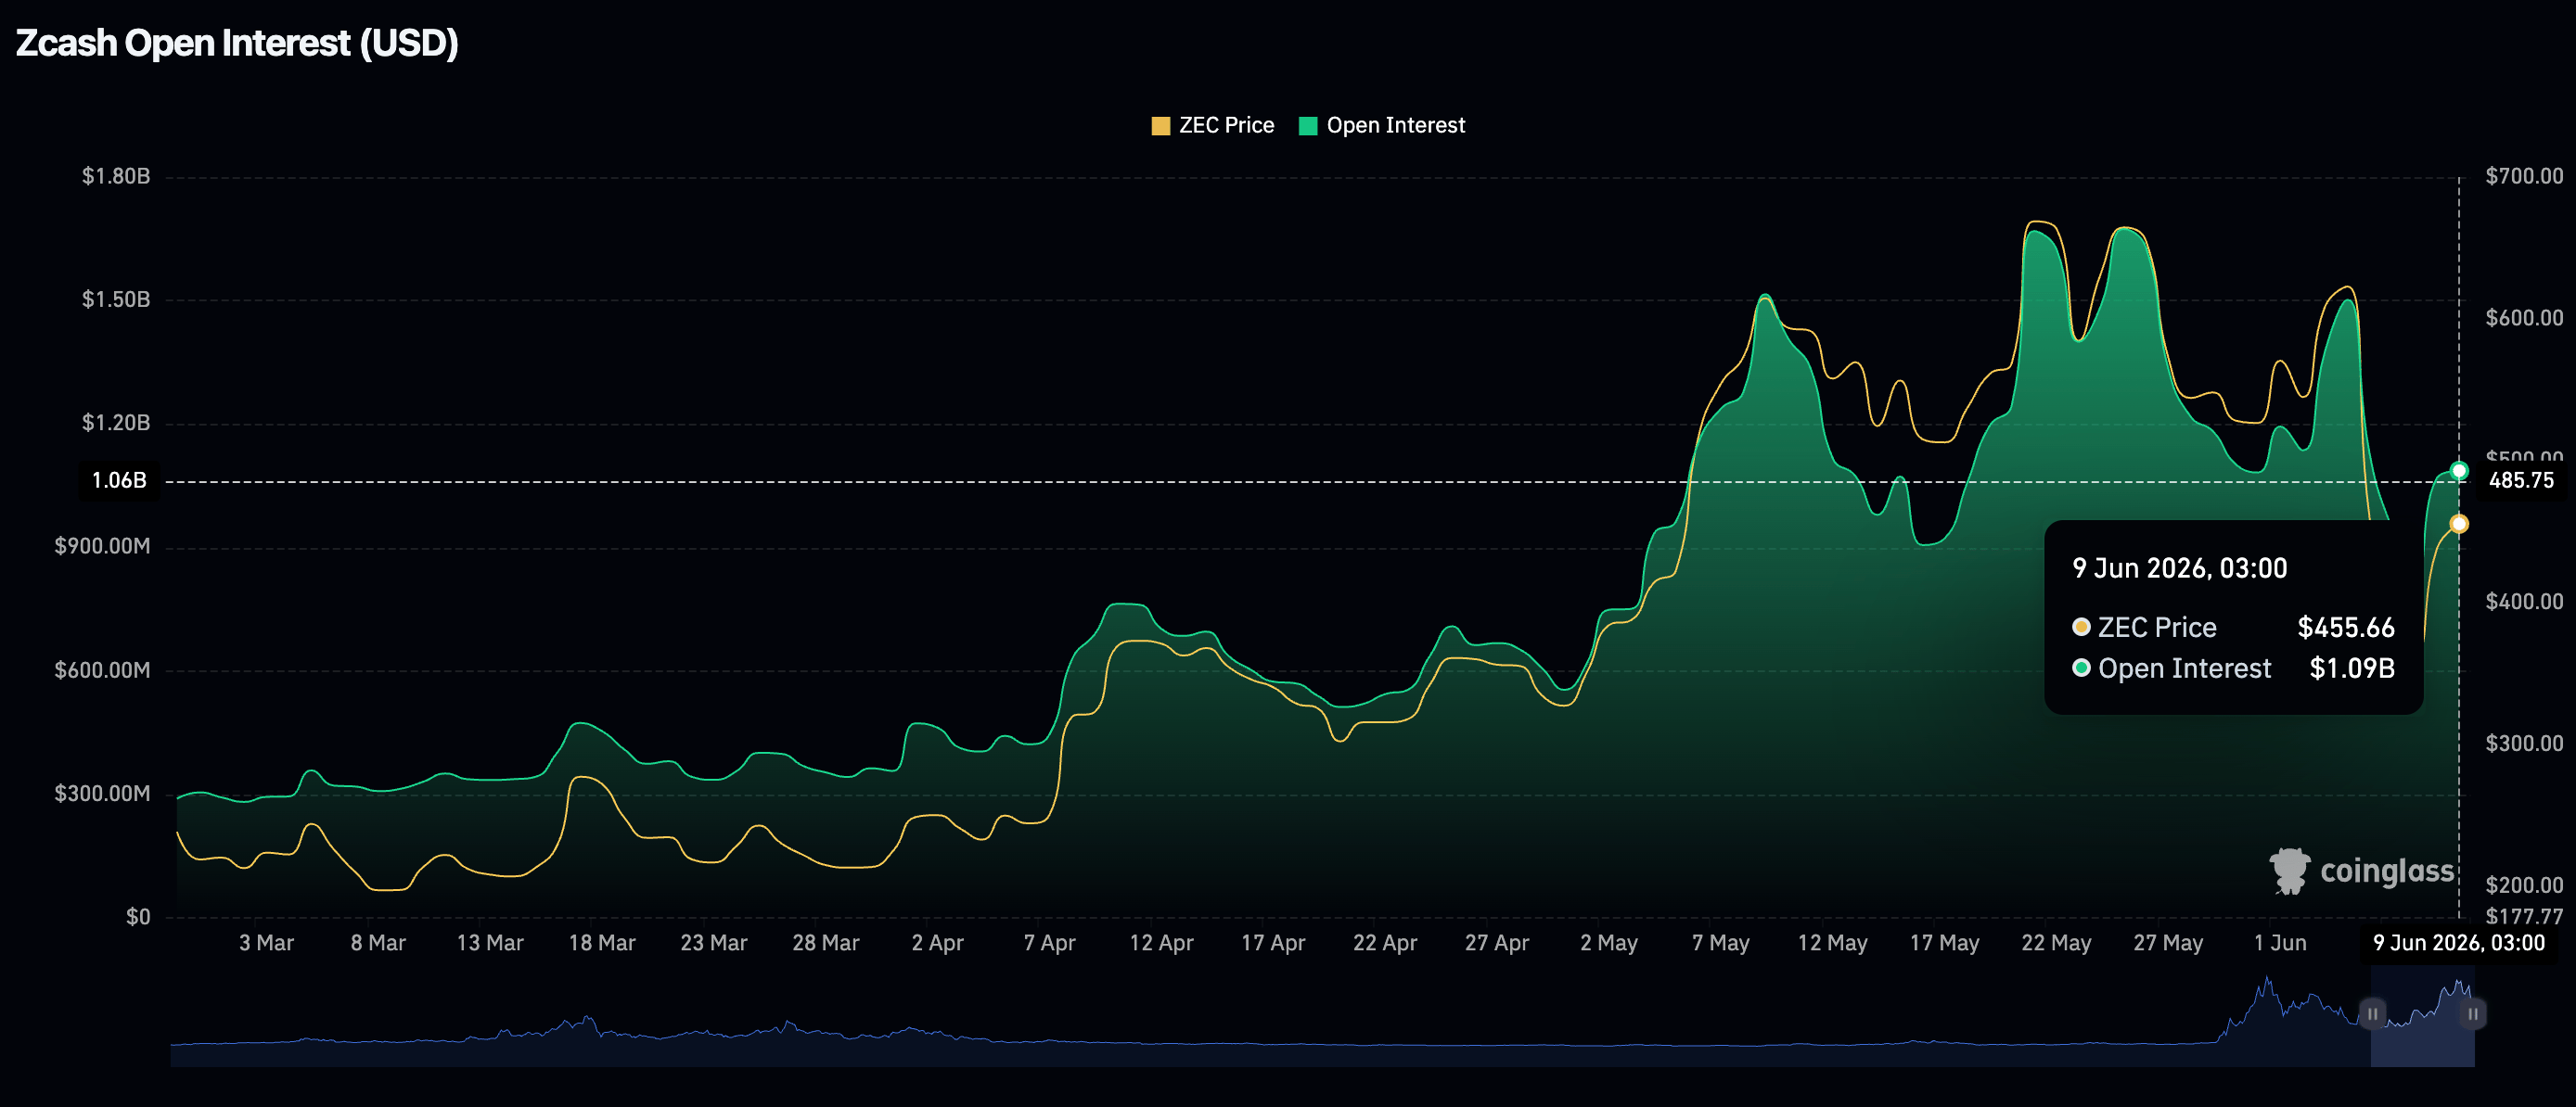Click the $400.00 right axis label
2576x1107 pixels.
[2524, 602]
